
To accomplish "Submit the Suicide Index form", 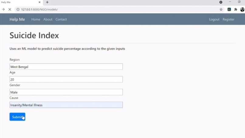I will click(17, 117).
